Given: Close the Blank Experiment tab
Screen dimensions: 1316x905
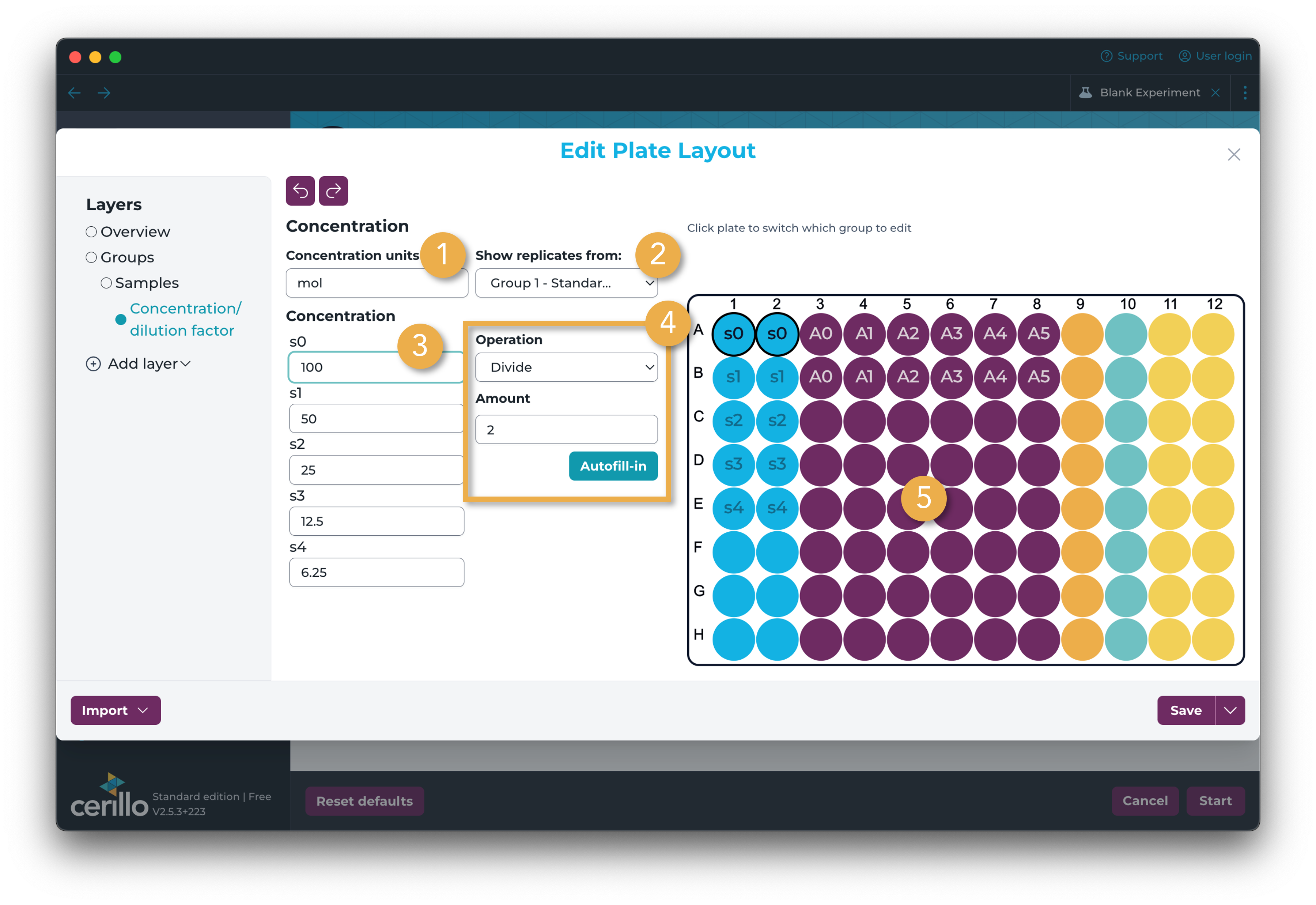Looking at the screenshot, I should (x=1215, y=93).
